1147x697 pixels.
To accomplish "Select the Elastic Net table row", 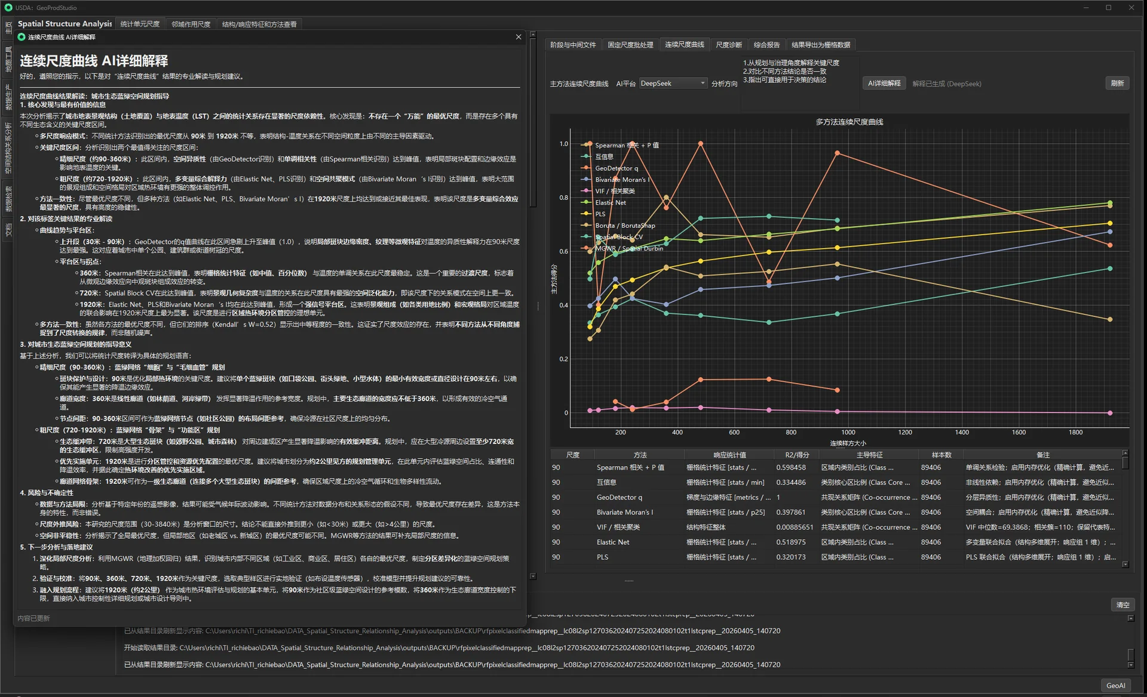I will tap(835, 542).
